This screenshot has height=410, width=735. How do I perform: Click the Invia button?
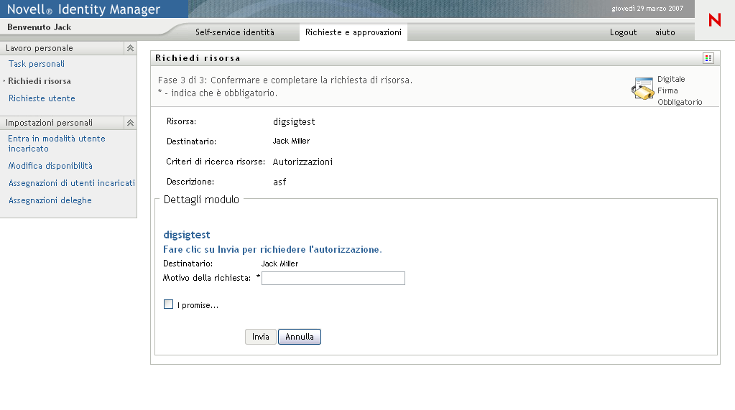(x=261, y=337)
